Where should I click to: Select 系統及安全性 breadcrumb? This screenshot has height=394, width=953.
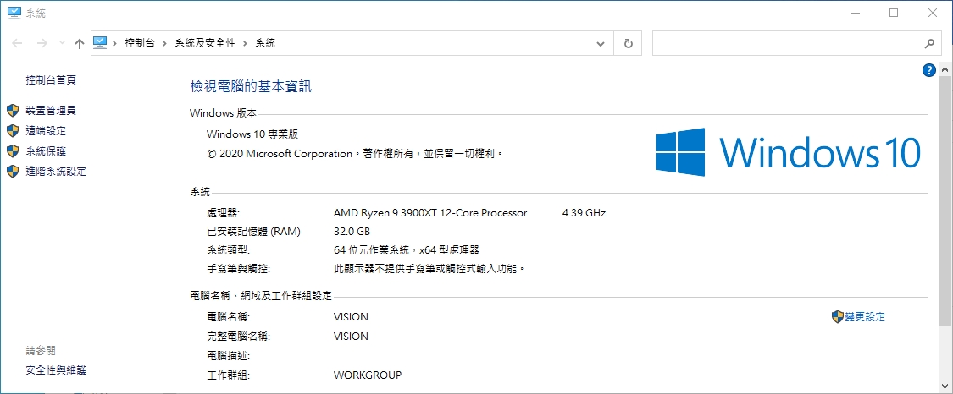tap(205, 43)
